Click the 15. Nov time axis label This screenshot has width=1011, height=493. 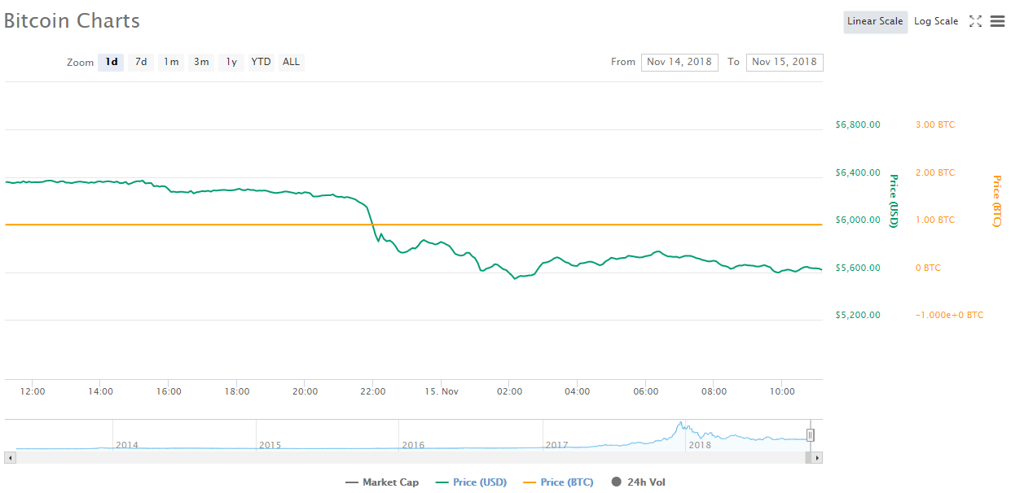point(442,391)
